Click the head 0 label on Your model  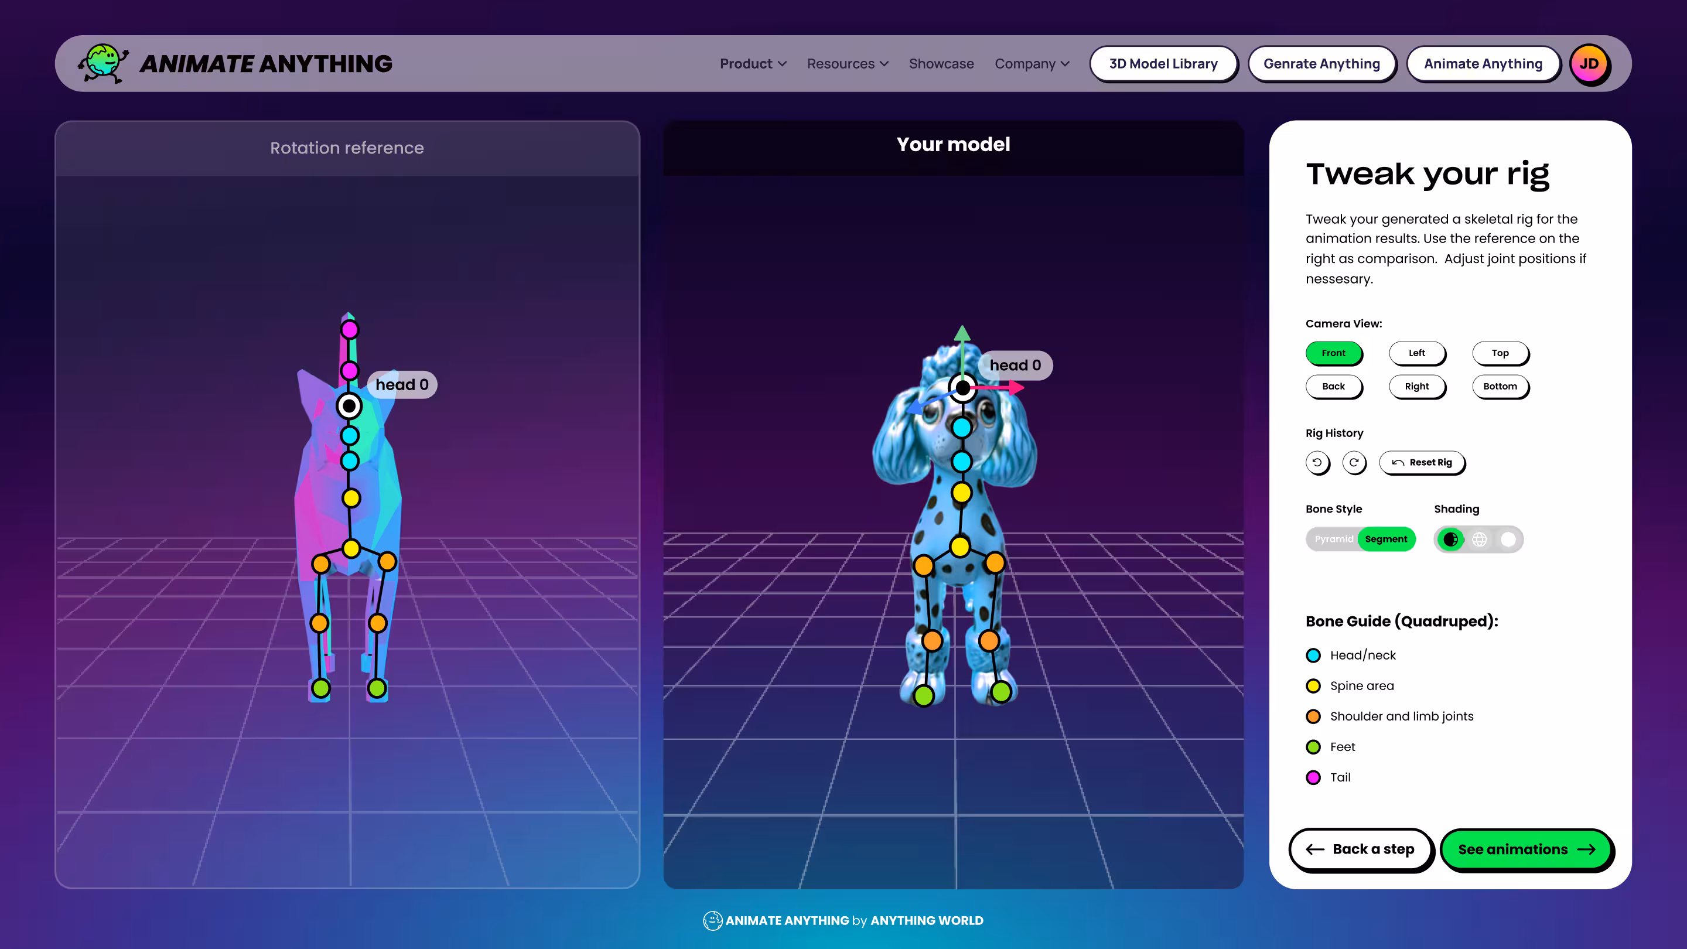coord(1015,366)
